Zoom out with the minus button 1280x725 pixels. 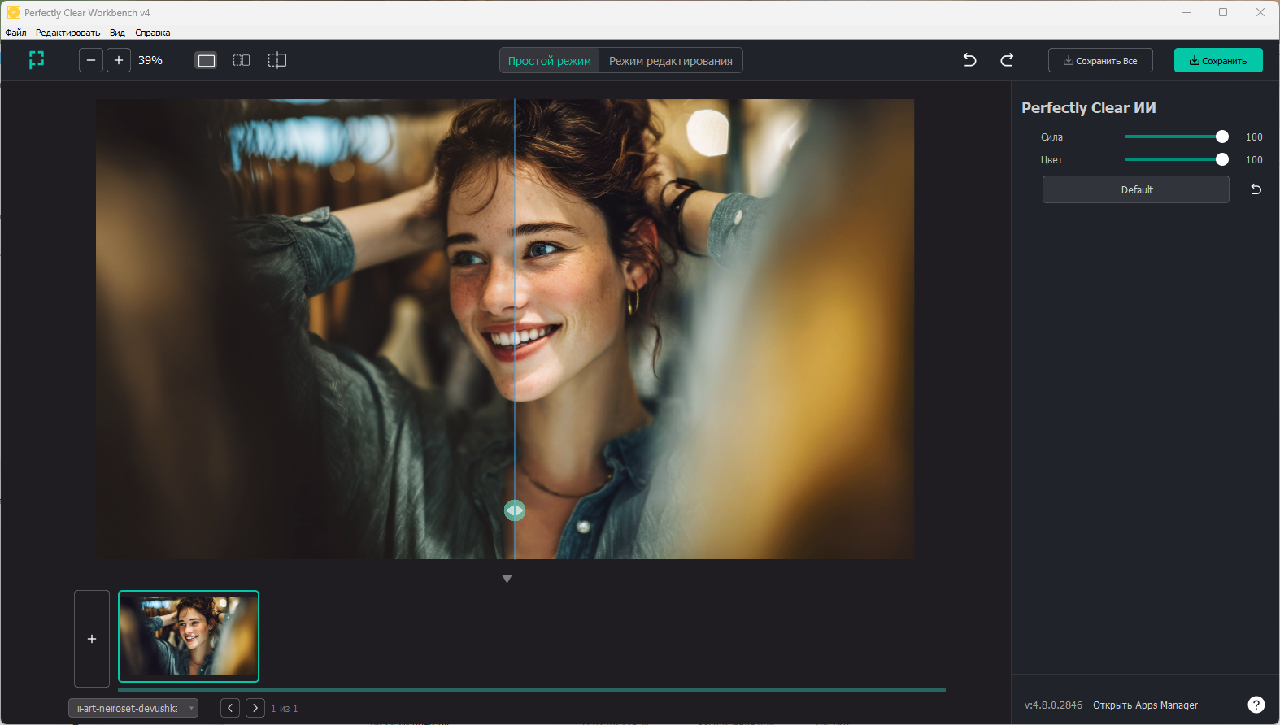point(91,60)
